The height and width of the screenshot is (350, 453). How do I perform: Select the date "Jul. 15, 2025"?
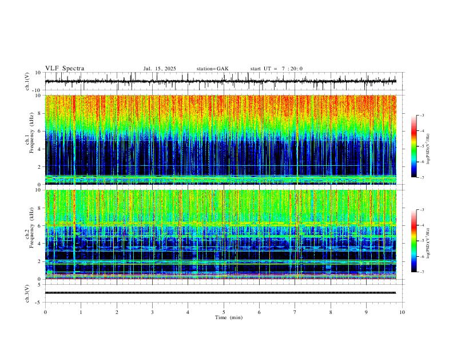160,69
